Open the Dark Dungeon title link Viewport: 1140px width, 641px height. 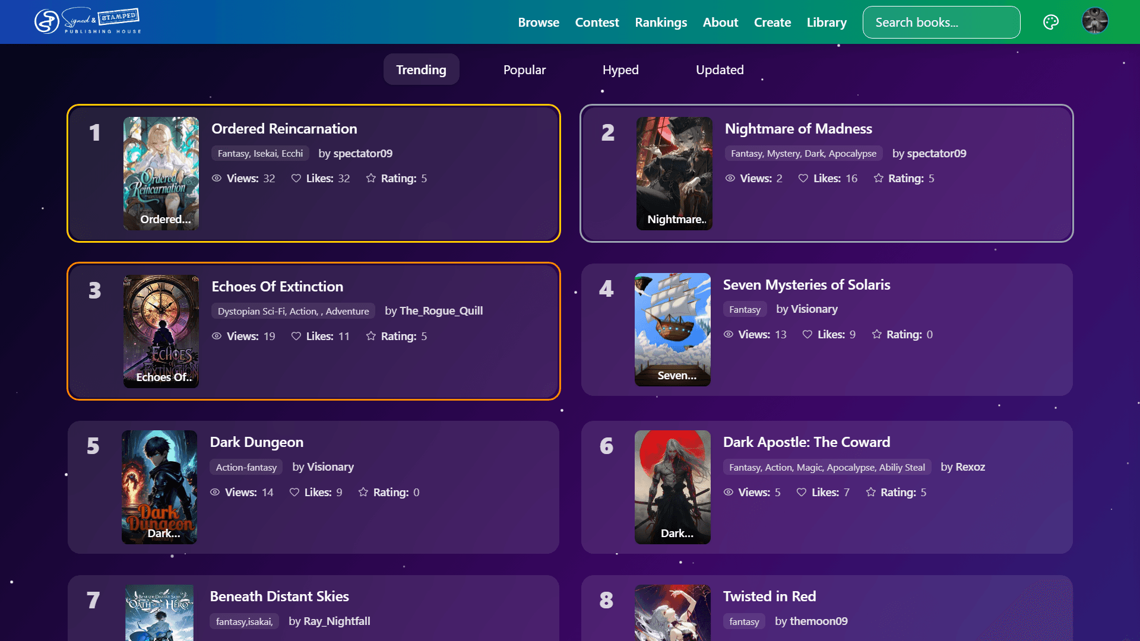256,442
